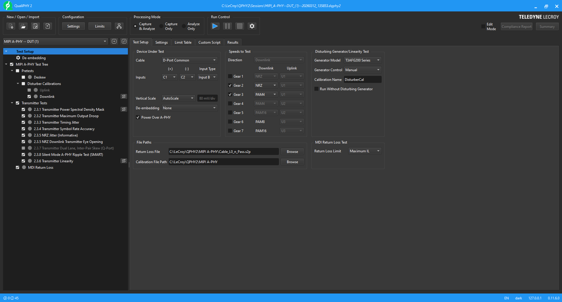
Task: Click the new session file icon
Action: (11, 26)
